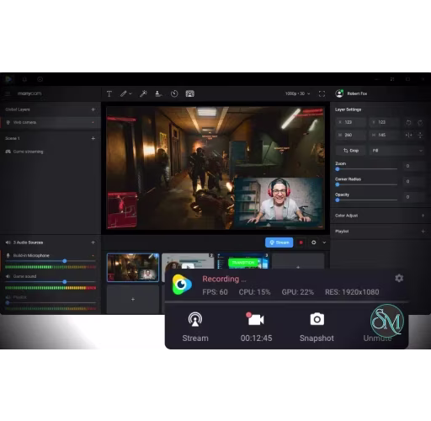Click the Robert Fox account name
The width and height of the screenshot is (431, 421).
pyautogui.click(x=357, y=93)
